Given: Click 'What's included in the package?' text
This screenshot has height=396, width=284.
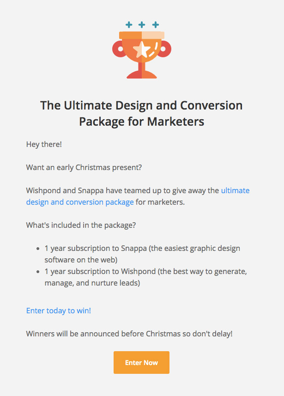Looking at the screenshot, I should (81, 225).
